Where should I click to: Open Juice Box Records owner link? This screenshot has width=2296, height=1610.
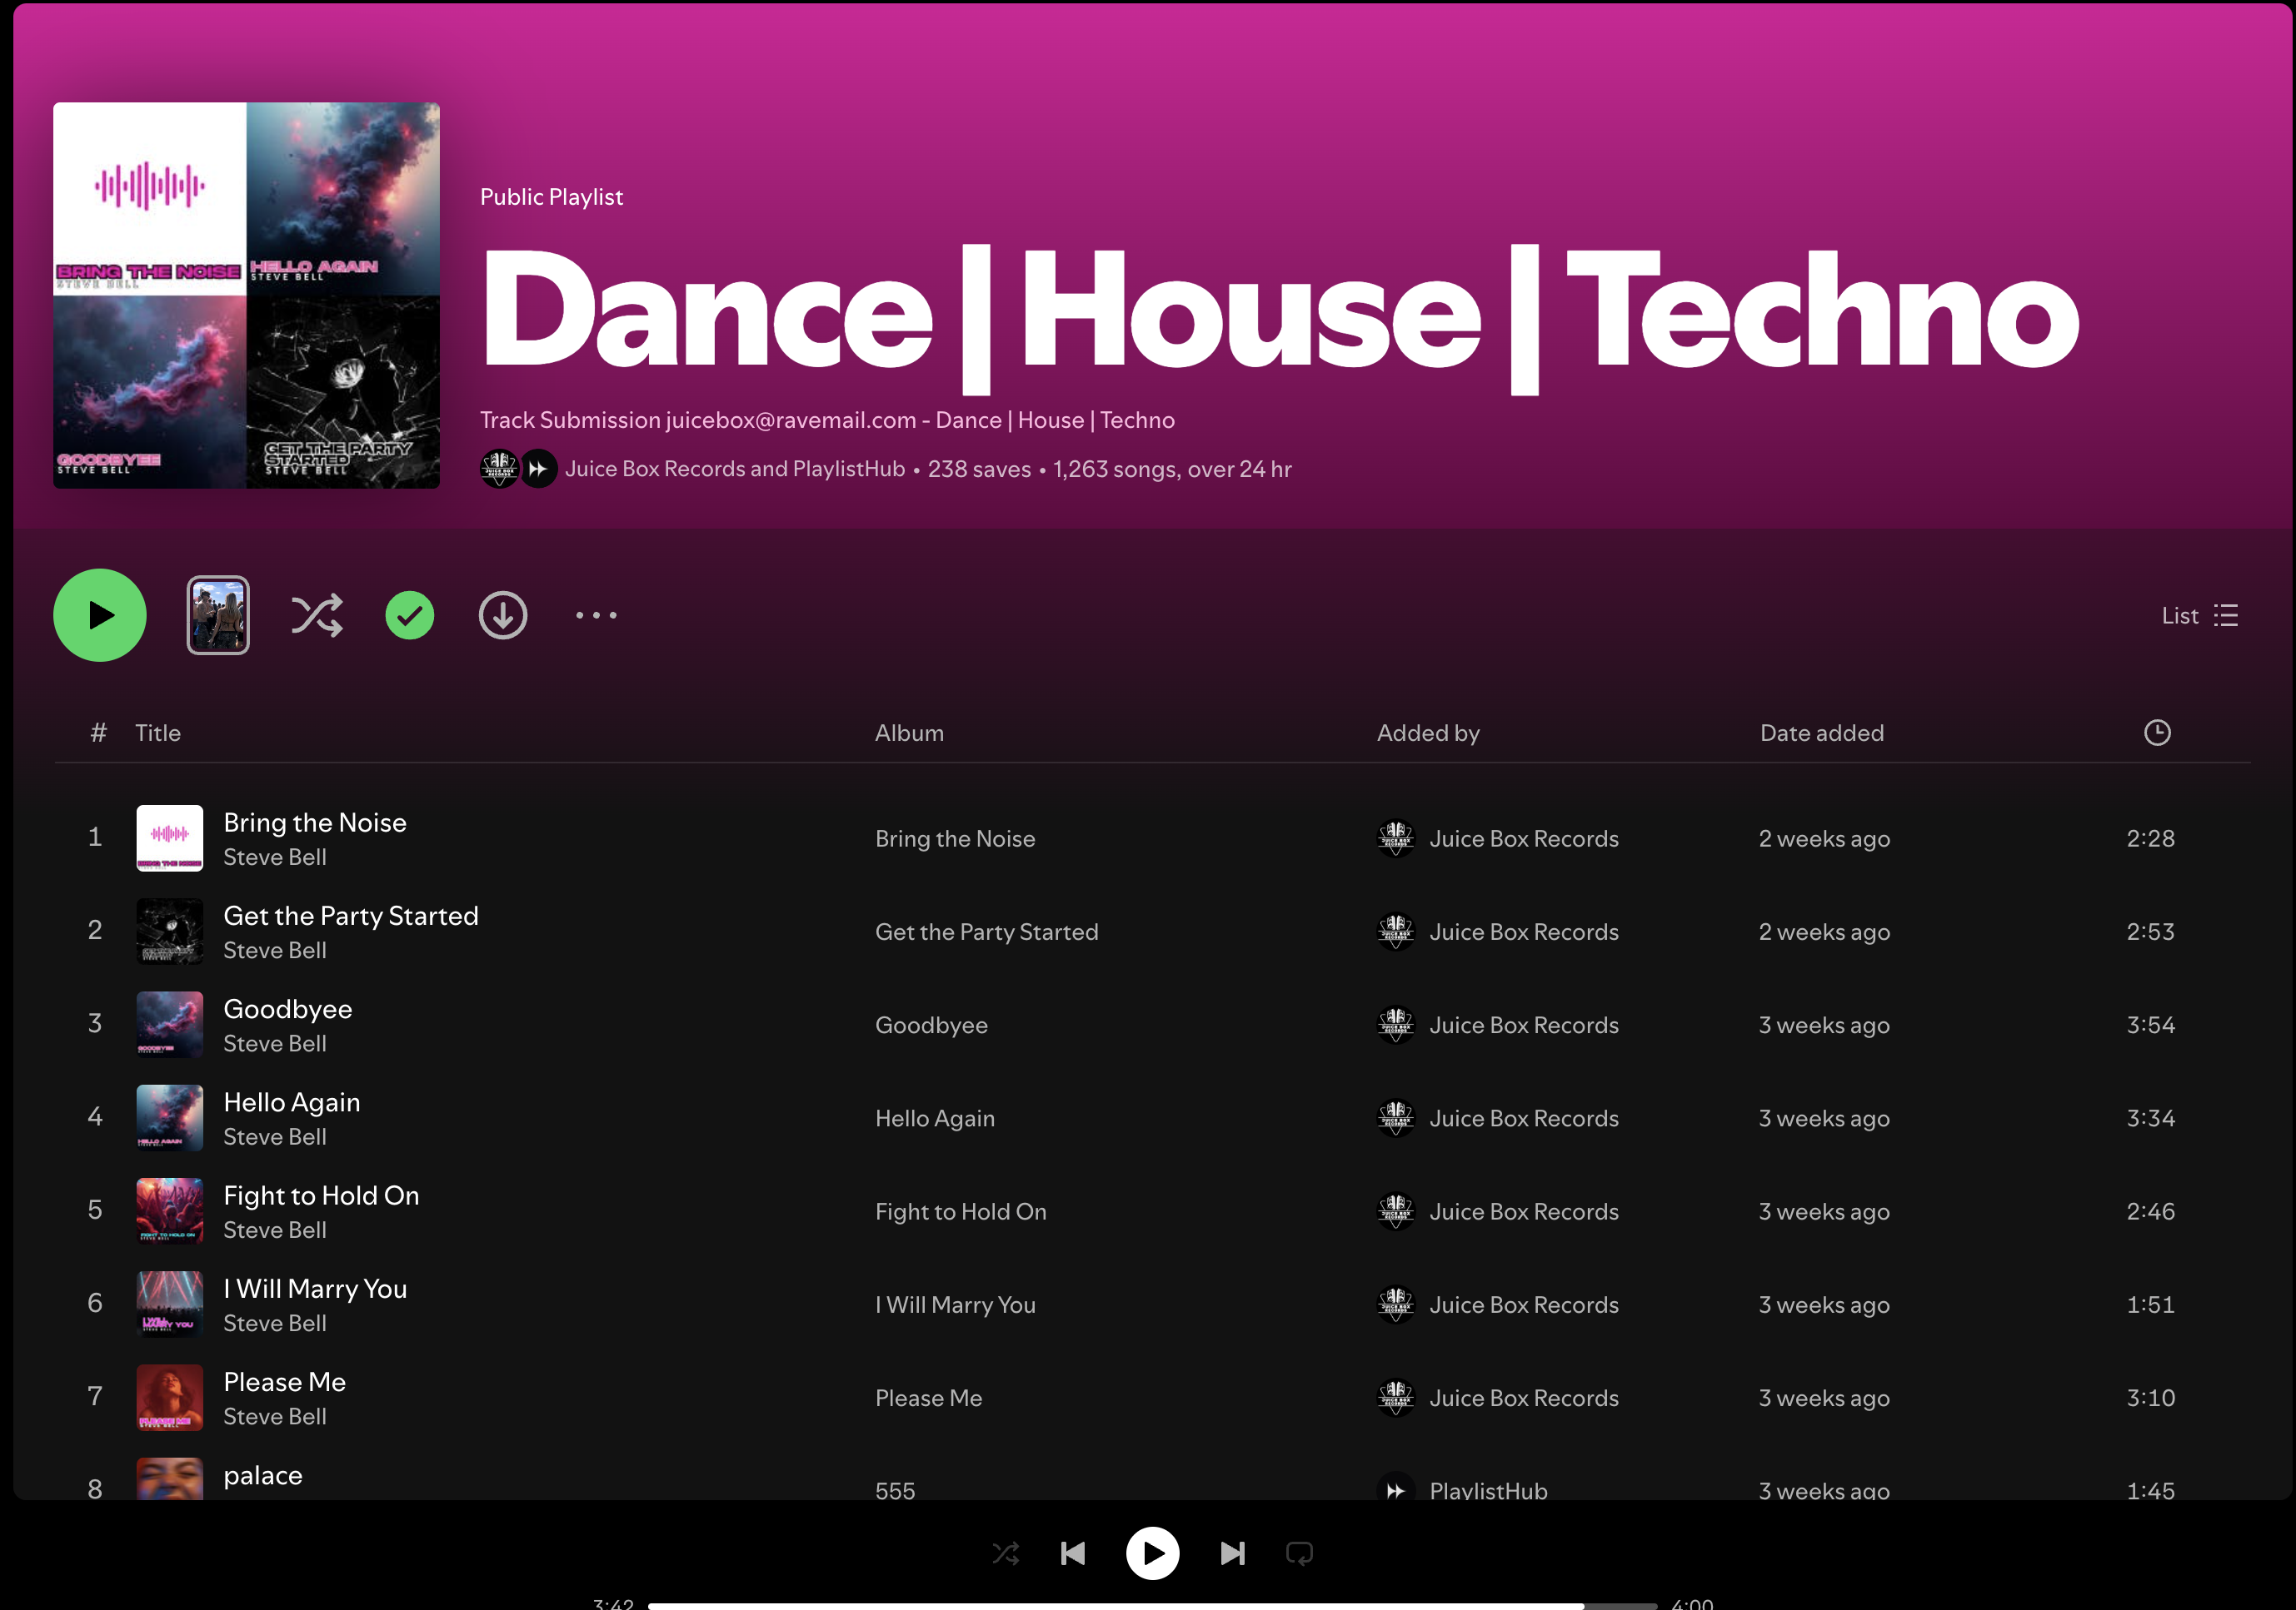click(654, 468)
